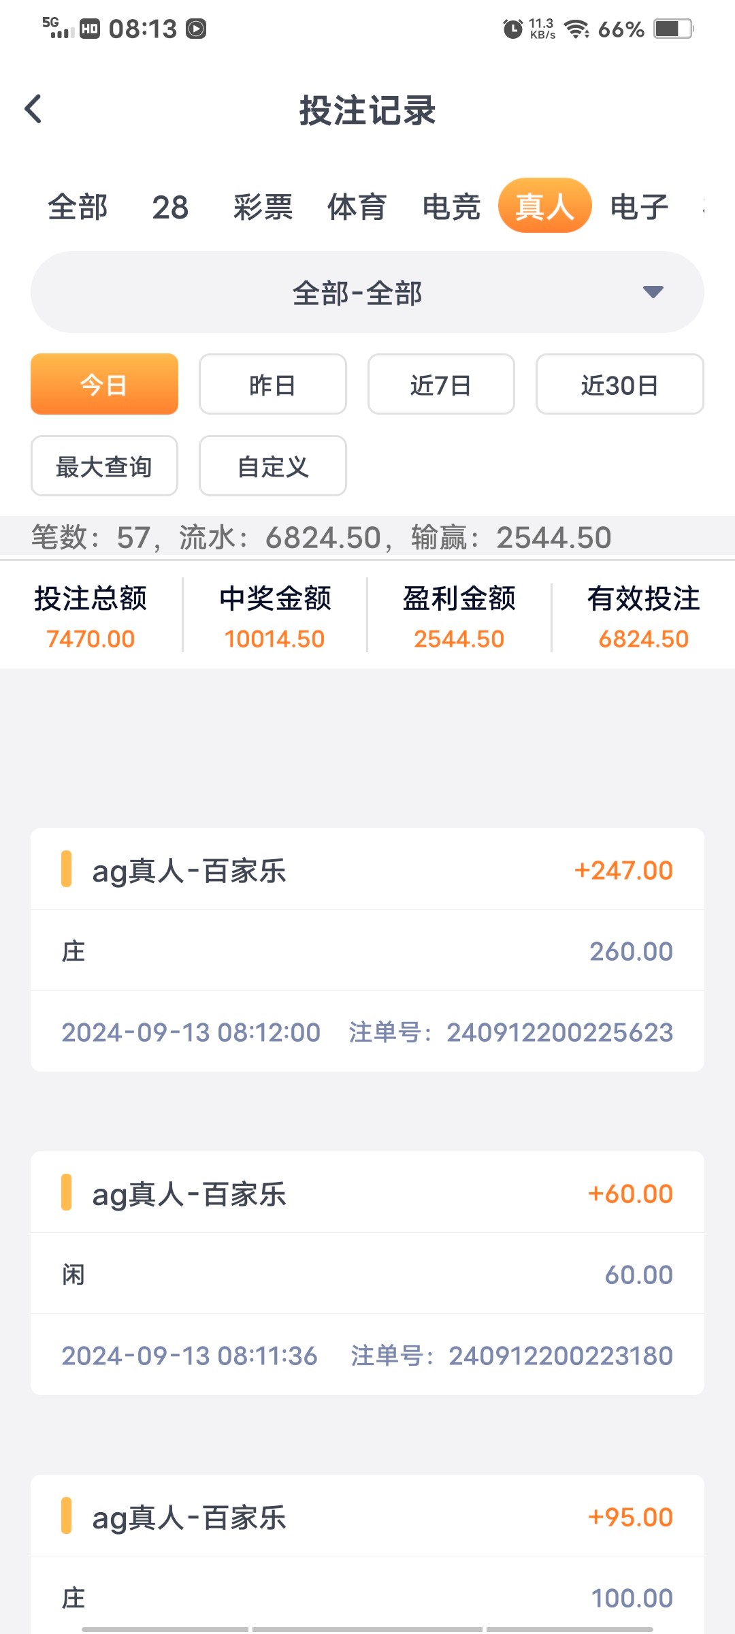The height and width of the screenshot is (1634, 735).
Task: Select the 昨日 date filter
Action: click(x=272, y=385)
